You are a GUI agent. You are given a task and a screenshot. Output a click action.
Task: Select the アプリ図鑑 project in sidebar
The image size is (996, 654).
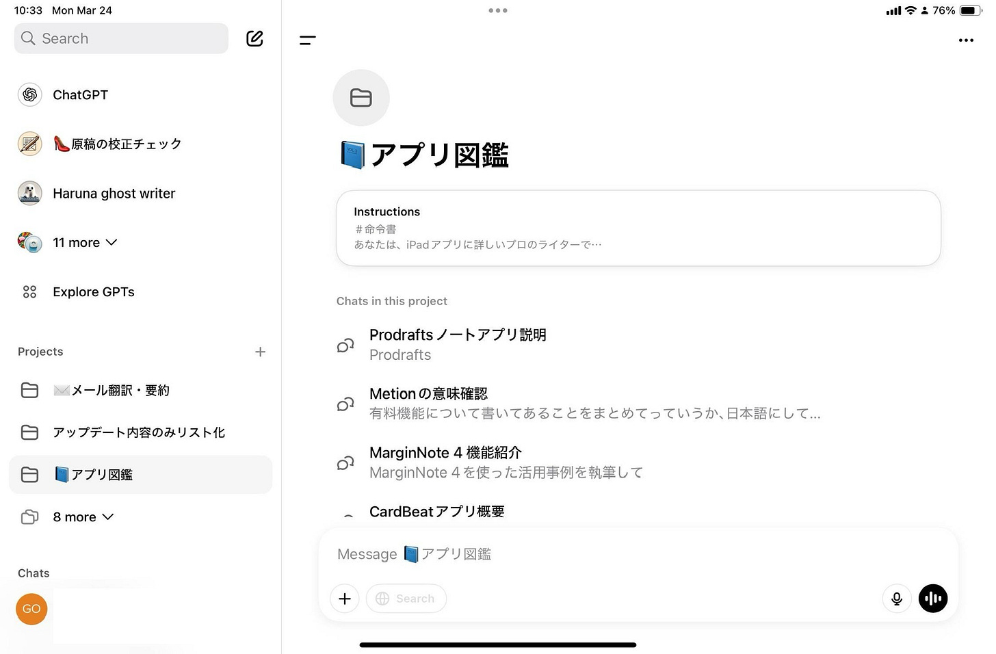point(140,475)
